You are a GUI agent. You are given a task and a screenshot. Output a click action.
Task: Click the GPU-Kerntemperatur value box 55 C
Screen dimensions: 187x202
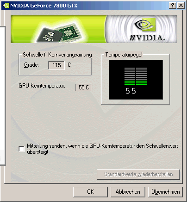pyautogui.click(x=84, y=88)
